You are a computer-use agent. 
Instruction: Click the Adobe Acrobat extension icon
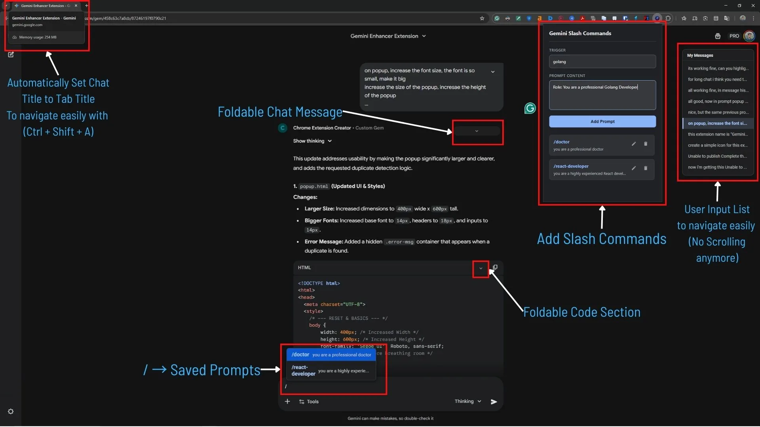[582, 18]
